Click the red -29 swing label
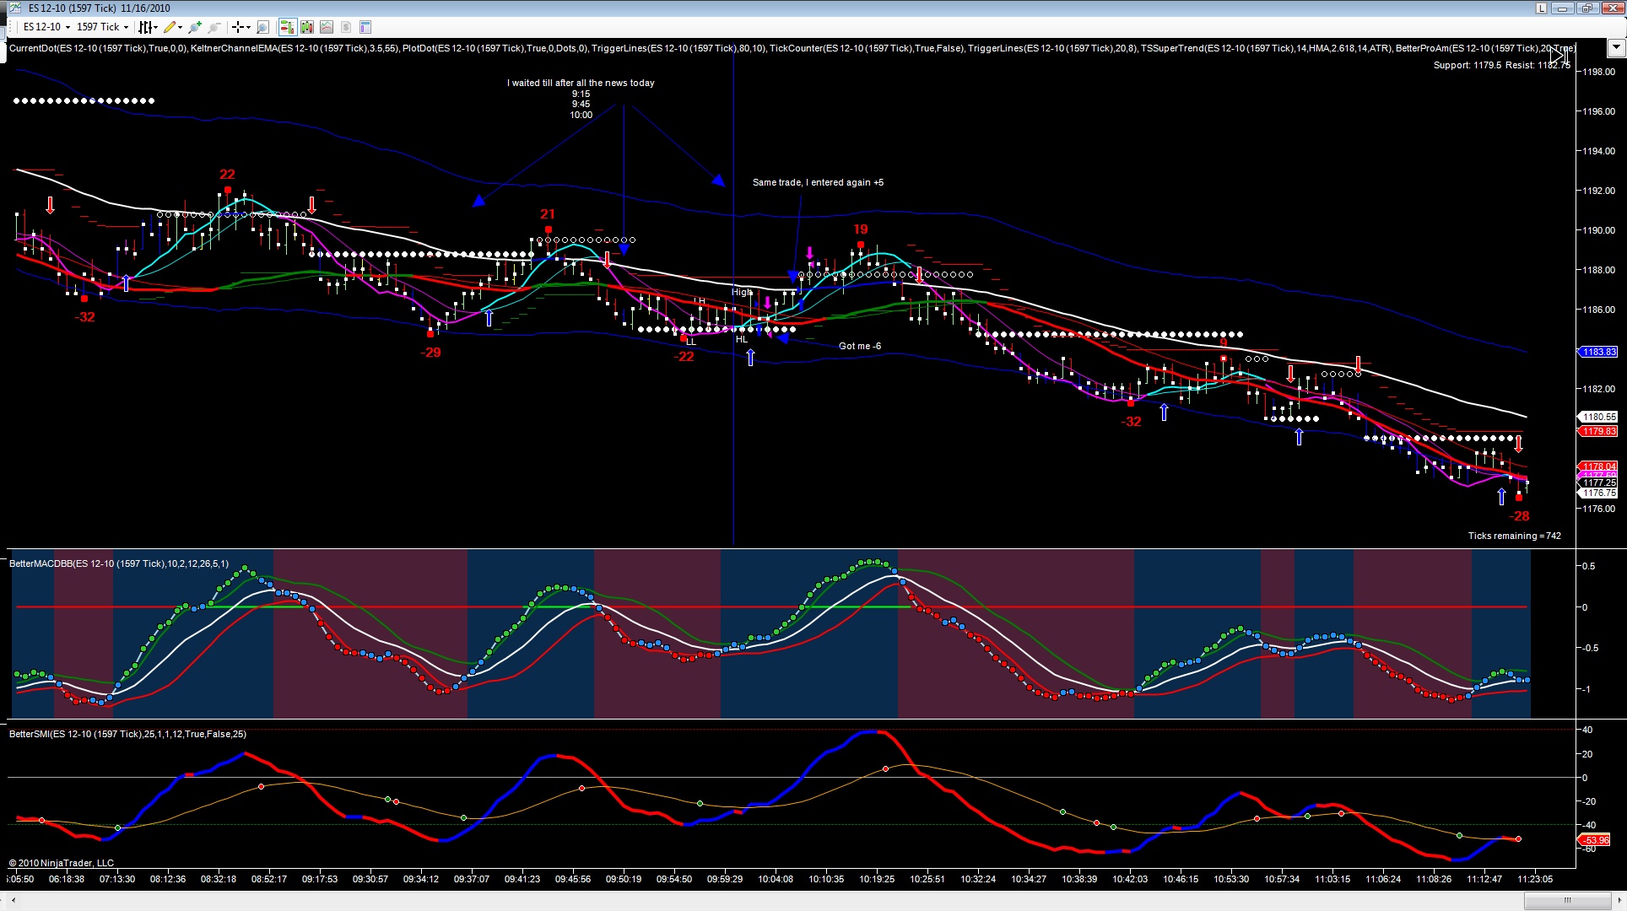The height and width of the screenshot is (911, 1627). point(431,353)
